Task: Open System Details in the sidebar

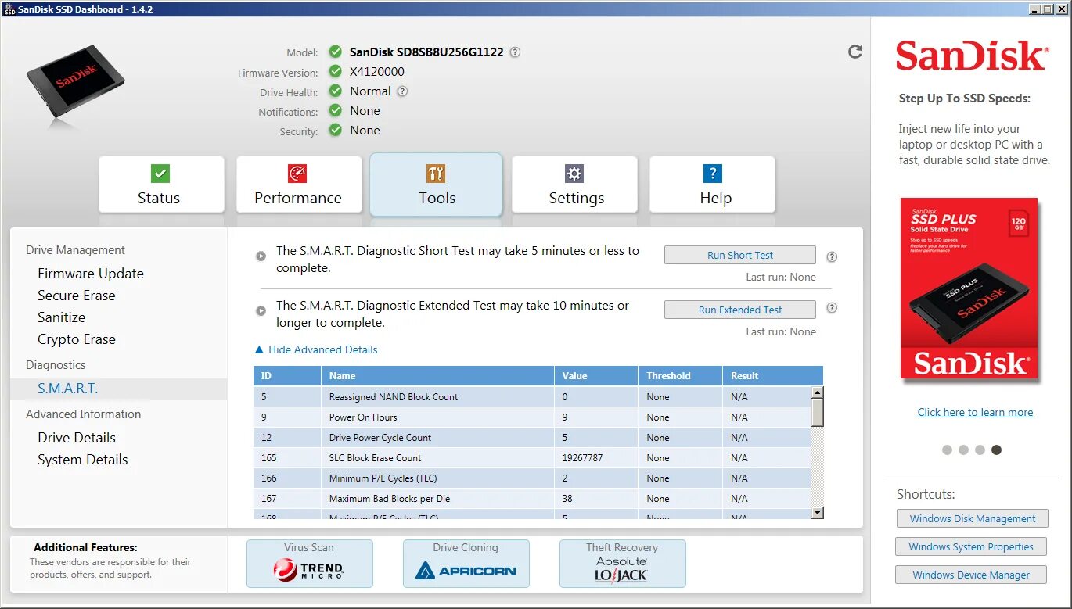Action: pyautogui.click(x=83, y=460)
